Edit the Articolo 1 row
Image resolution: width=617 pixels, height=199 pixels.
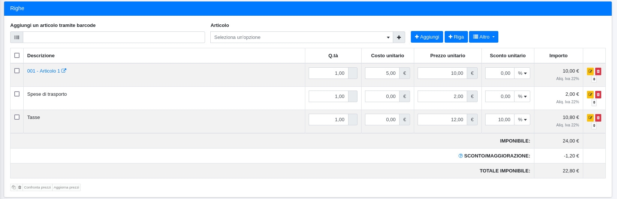[590, 71]
